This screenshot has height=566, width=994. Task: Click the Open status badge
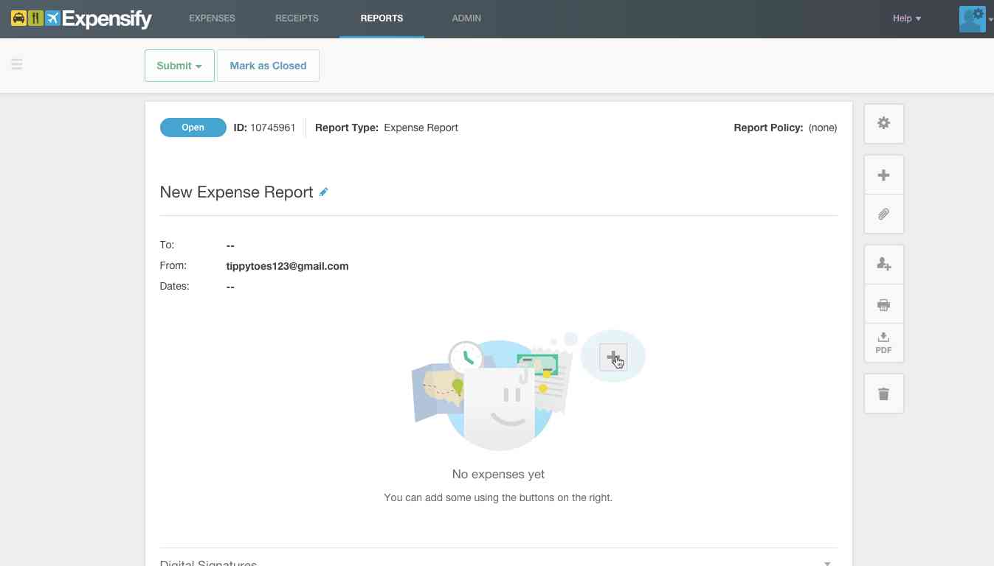coord(193,127)
